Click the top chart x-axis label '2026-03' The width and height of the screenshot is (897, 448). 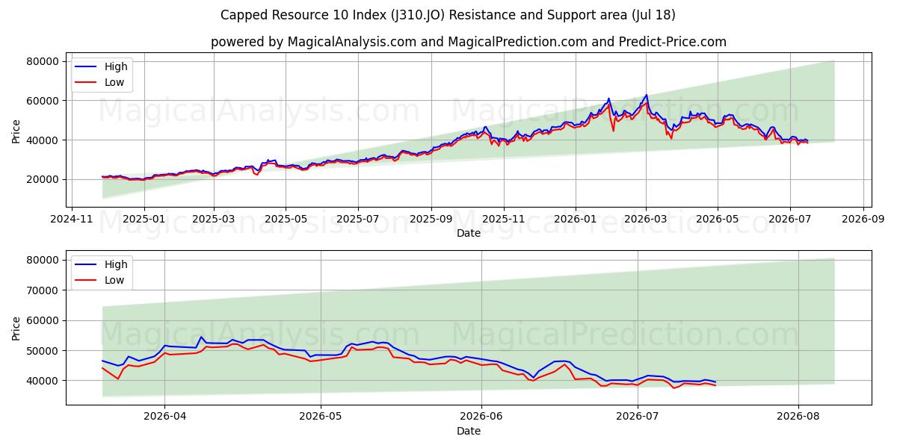click(646, 220)
